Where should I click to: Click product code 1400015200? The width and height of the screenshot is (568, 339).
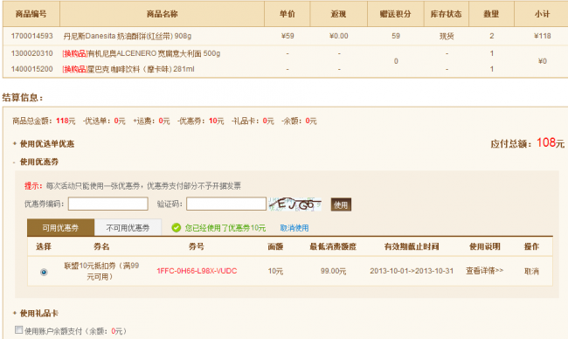(31, 69)
